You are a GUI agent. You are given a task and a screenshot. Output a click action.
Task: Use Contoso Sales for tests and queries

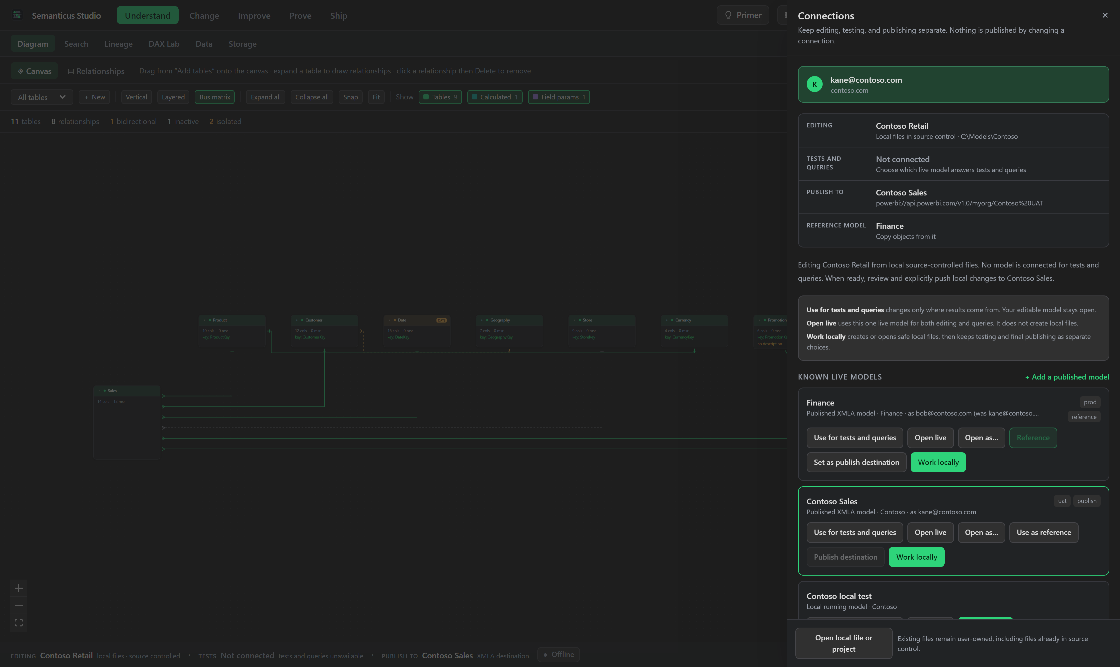(x=854, y=533)
